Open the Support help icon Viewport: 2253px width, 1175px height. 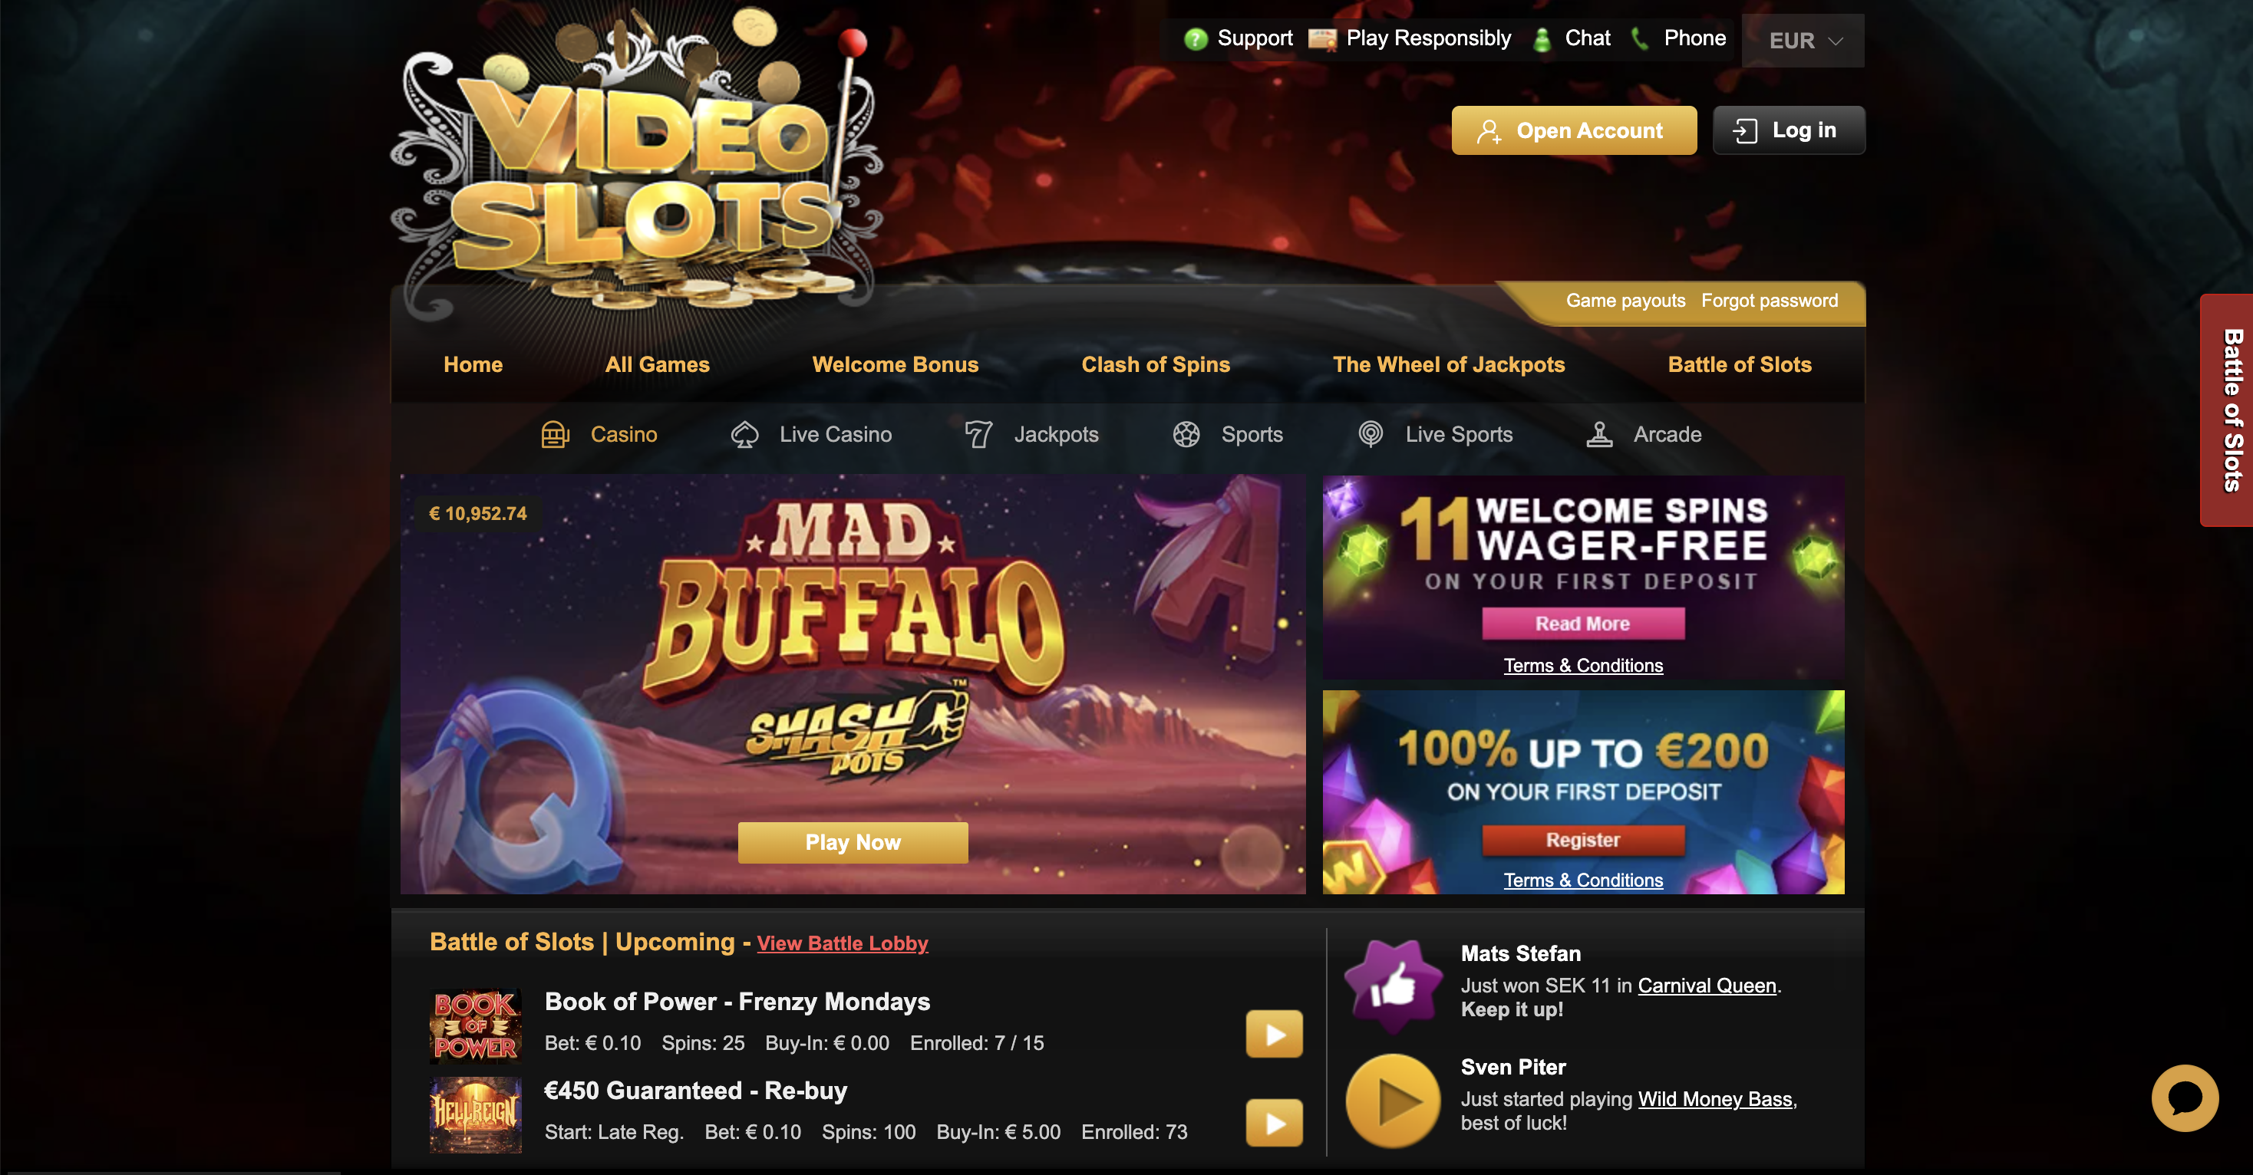[1195, 39]
